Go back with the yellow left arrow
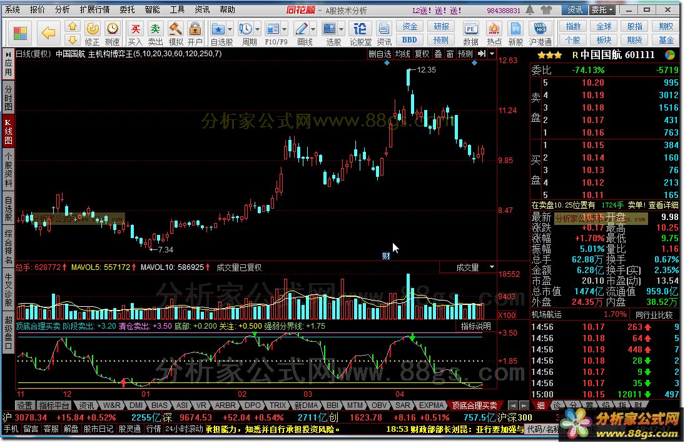This screenshot has height=443, width=685. tap(48, 32)
